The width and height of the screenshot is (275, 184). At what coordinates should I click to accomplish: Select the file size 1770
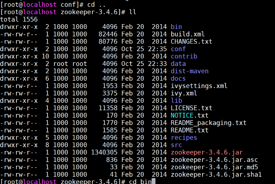[110, 123]
